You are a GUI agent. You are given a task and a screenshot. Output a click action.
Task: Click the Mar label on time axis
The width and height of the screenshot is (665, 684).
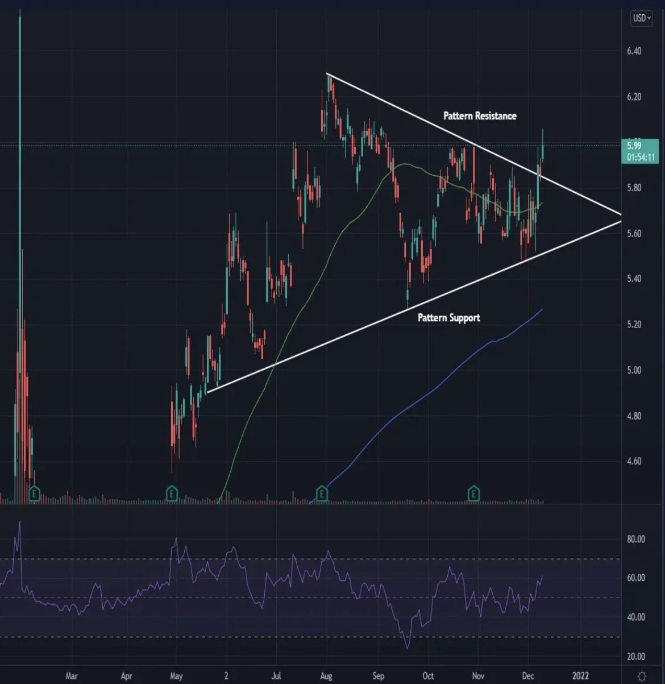[x=72, y=676]
